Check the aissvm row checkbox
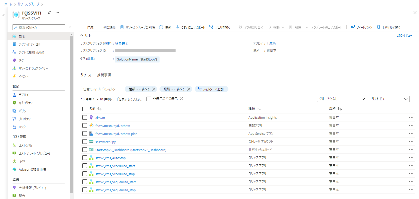 pos(85,117)
